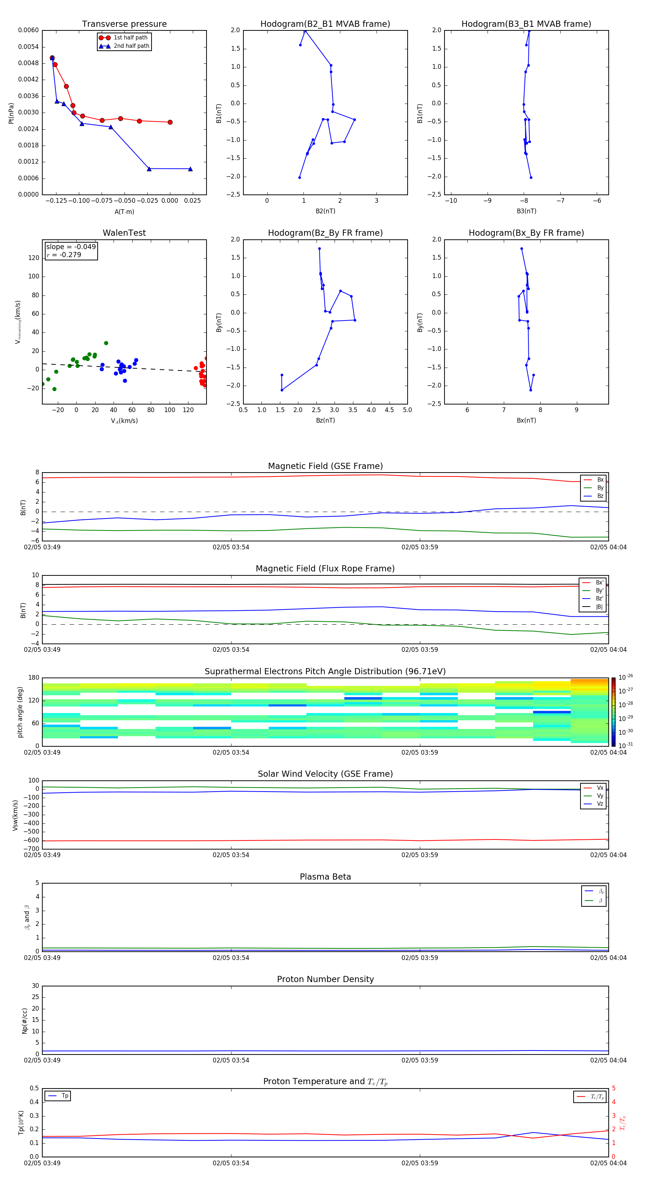The width and height of the screenshot is (651, 1195).
Task: Select the '1st half path' legend entry
Action: [x=124, y=38]
